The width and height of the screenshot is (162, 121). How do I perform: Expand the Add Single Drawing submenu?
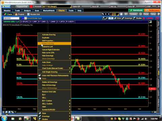54,72
